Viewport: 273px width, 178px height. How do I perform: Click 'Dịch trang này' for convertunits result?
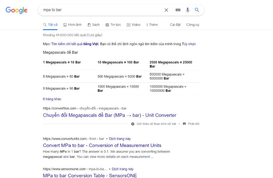[x=120, y=139]
